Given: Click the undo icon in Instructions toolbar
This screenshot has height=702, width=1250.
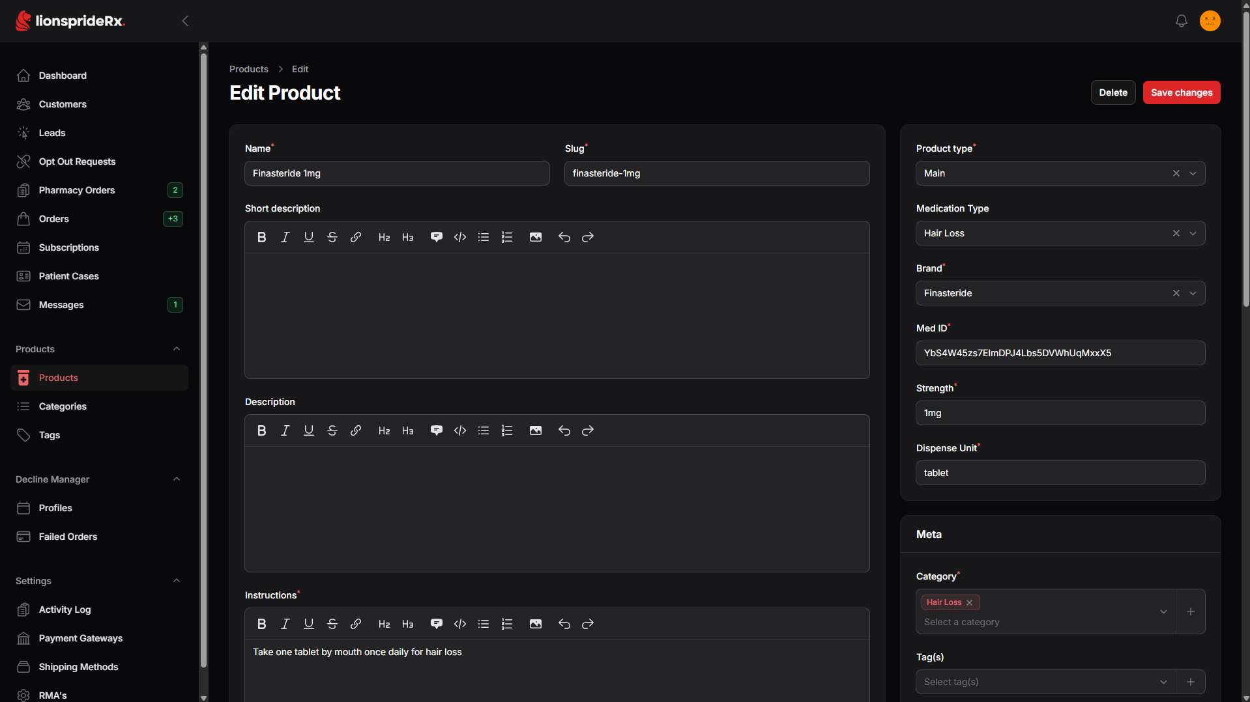Looking at the screenshot, I should 564,624.
